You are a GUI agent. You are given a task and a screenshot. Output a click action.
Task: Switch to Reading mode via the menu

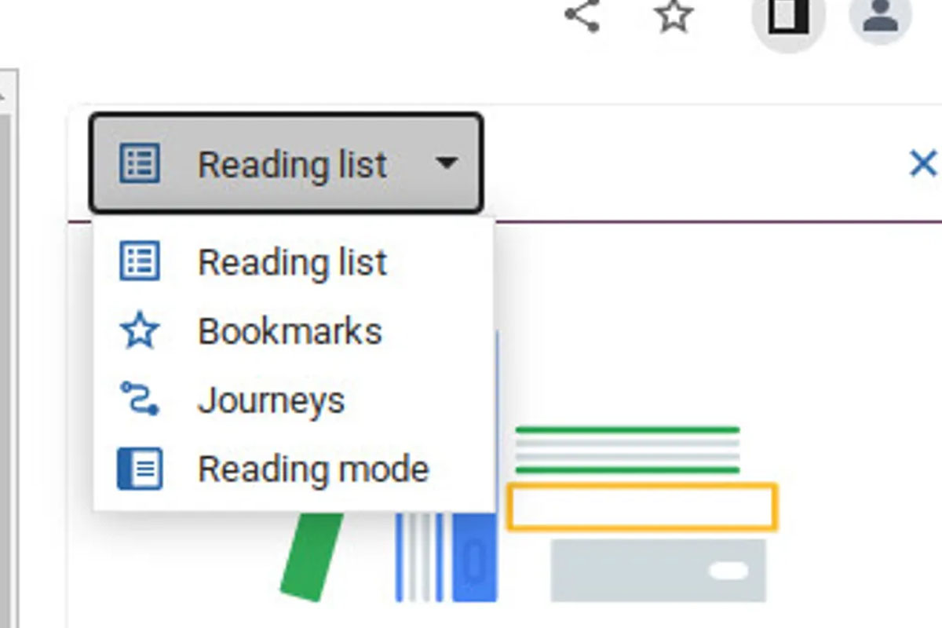pos(314,468)
